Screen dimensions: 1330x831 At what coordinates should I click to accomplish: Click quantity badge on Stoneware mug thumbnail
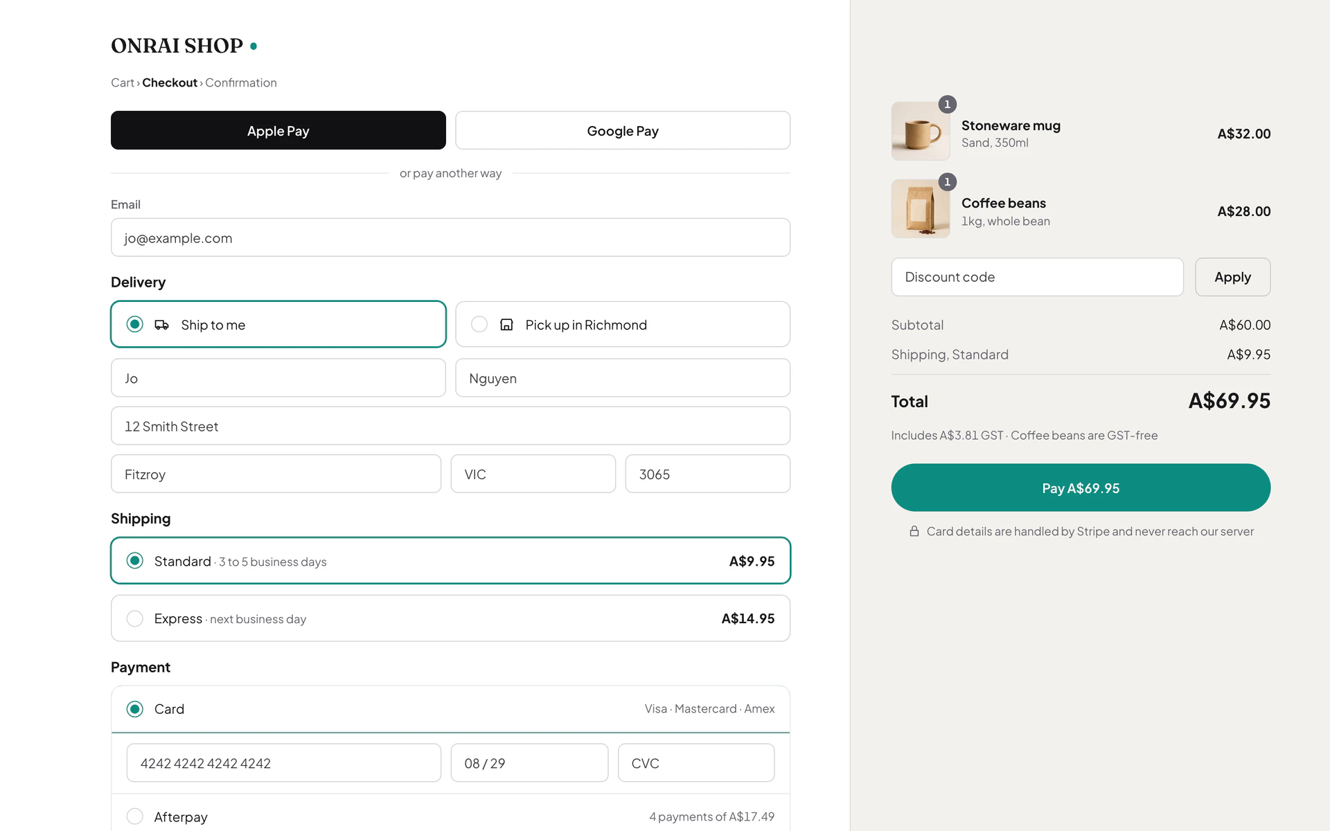coord(947,105)
